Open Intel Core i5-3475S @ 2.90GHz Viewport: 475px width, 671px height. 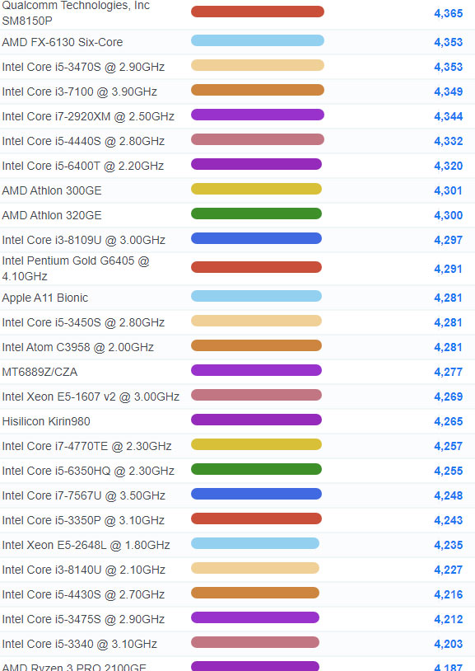(x=83, y=619)
